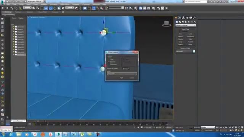Activate the Select Object tool

[x=34, y=8]
